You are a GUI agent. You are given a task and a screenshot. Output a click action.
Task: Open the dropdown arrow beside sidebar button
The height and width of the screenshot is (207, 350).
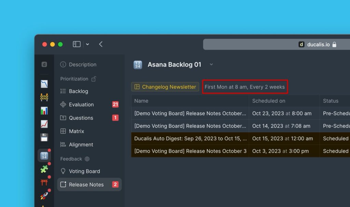pyautogui.click(x=87, y=44)
